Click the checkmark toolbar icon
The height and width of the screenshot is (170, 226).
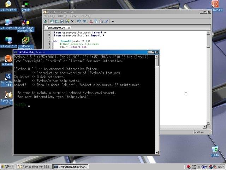click(x=113, y=21)
